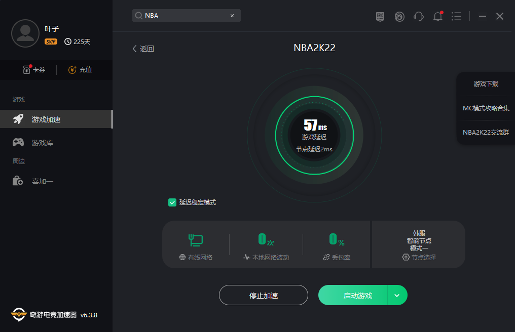
Task: Open the Epic Games platform icon
Action: coord(380,16)
